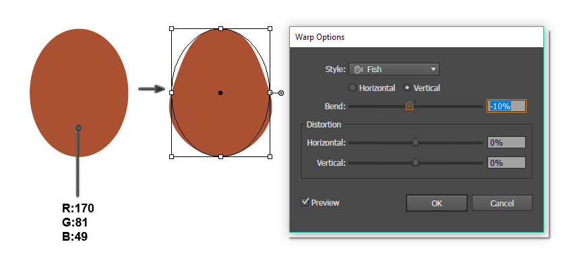Click the bottom-right bounding box handle
The height and width of the screenshot is (267, 573).
tap(270, 156)
